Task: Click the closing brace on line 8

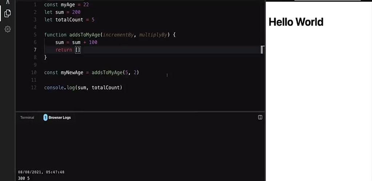Action: tap(45, 58)
